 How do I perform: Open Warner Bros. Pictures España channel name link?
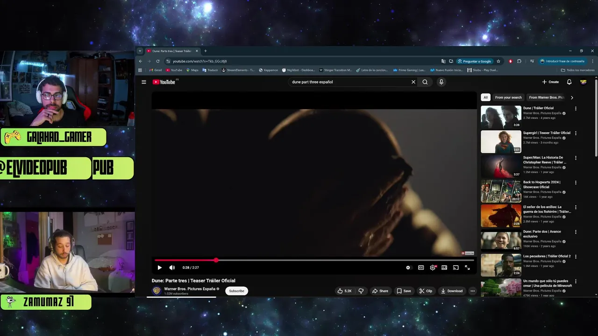pos(190,289)
